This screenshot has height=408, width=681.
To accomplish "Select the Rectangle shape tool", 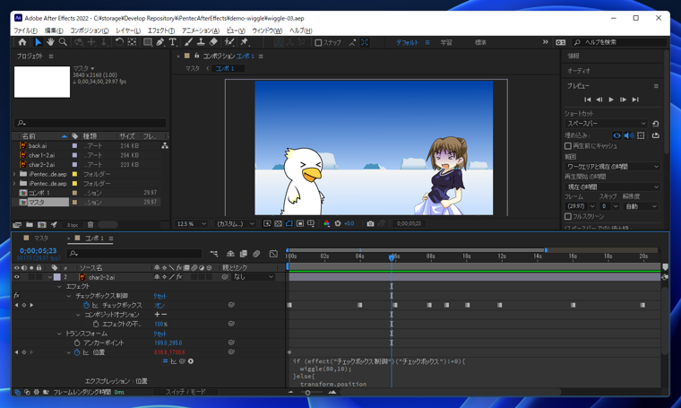I will coord(148,42).
